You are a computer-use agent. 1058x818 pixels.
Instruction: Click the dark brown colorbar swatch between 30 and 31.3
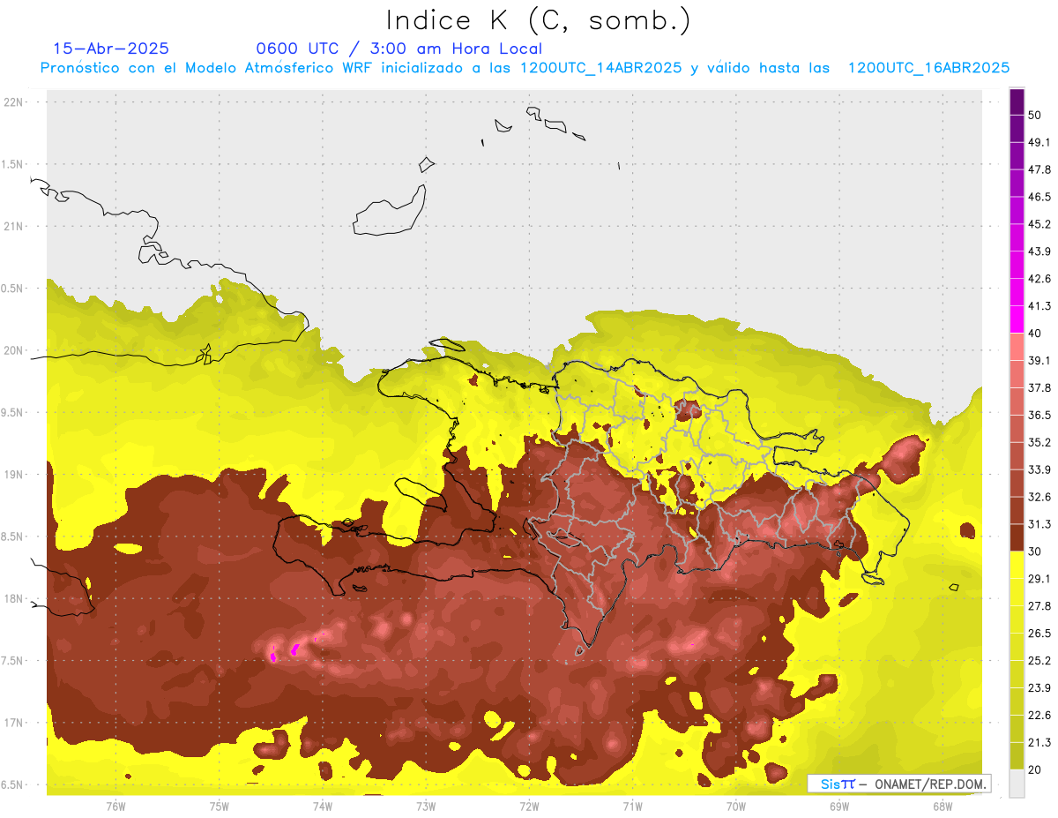tap(1017, 537)
